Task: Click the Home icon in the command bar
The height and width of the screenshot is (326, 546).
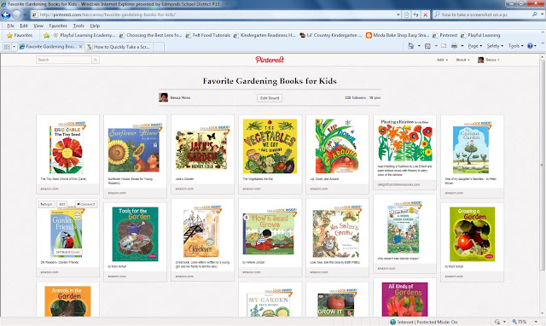Action: click(x=411, y=46)
